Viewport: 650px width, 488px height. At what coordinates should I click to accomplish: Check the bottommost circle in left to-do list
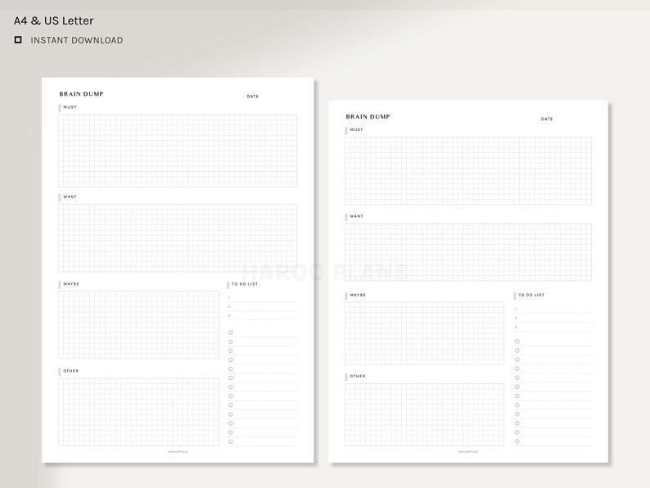point(231,442)
